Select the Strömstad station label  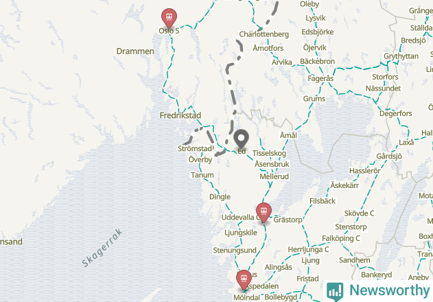point(195,148)
